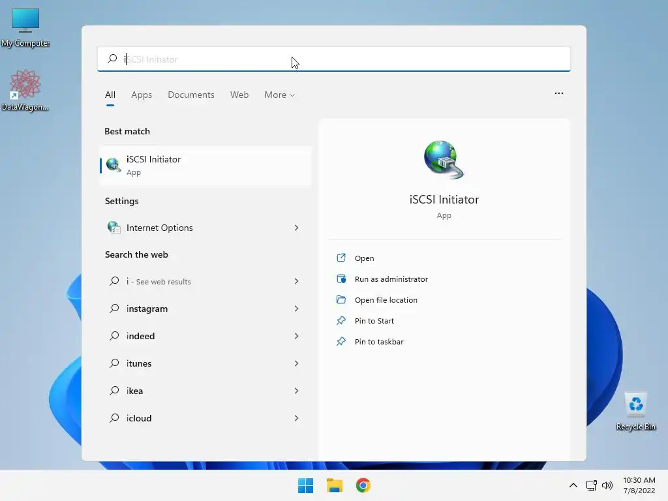Launch Google Chrome from the taskbar

[x=363, y=485]
